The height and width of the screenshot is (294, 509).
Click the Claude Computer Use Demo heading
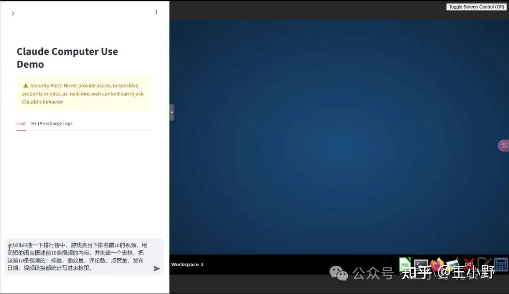tap(67, 58)
